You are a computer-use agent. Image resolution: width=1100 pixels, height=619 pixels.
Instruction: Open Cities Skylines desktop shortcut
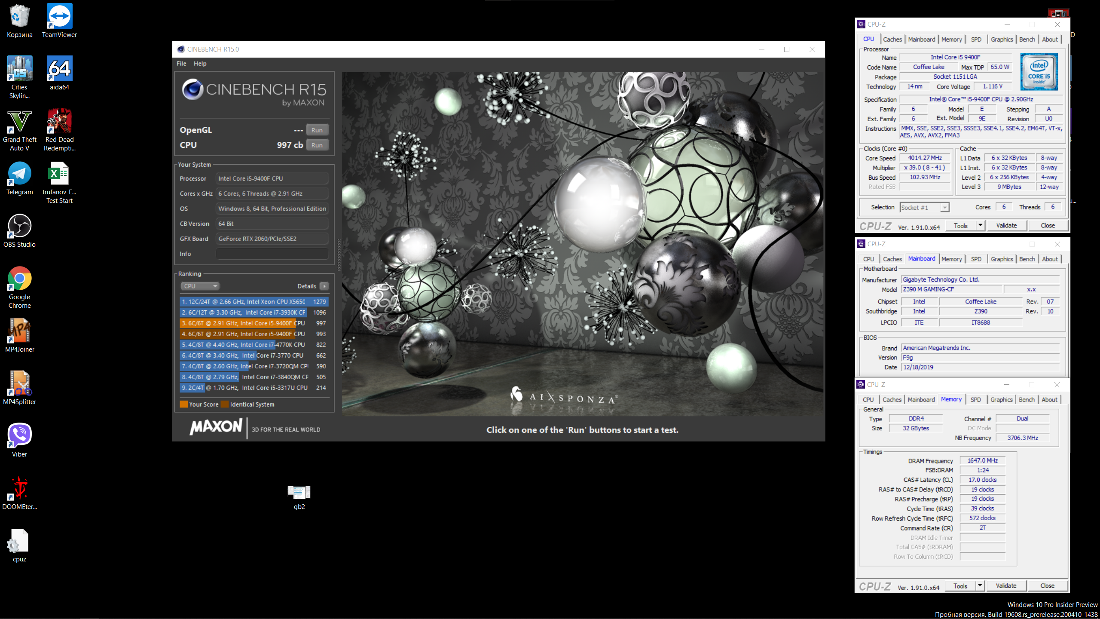[19, 77]
